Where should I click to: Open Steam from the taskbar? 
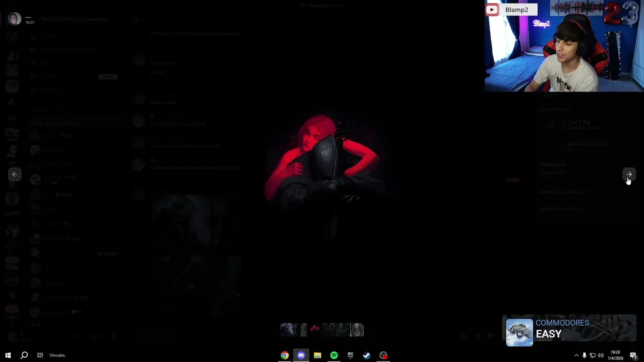click(x=367, y=355)
